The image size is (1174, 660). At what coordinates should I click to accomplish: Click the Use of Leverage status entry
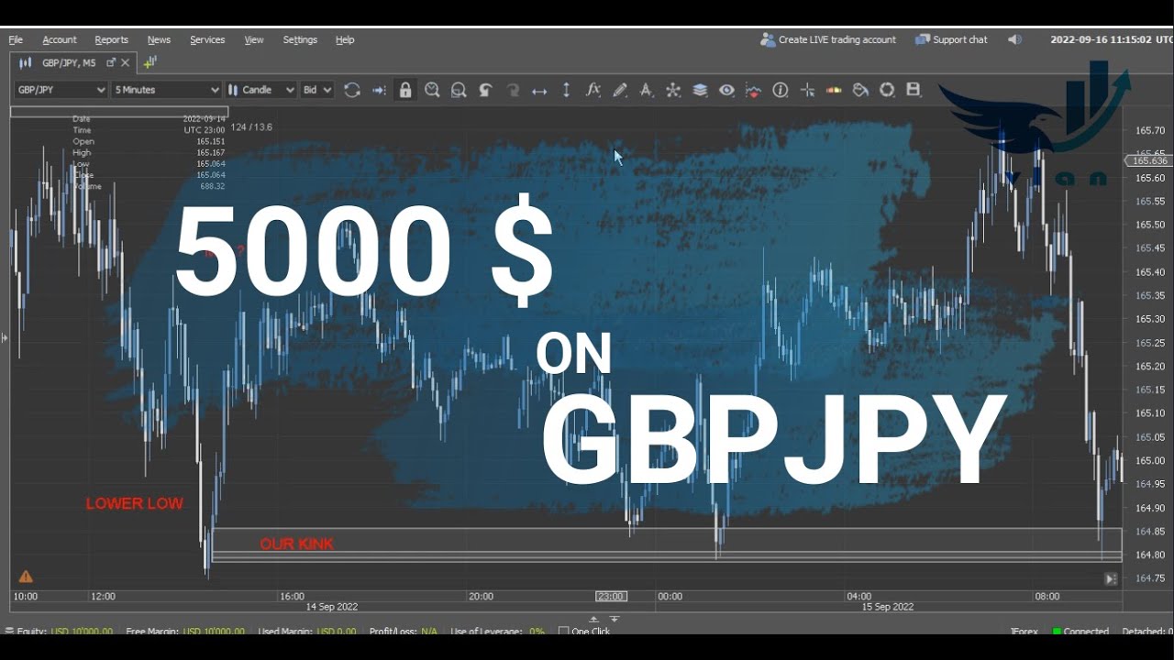(x=498, y=631)
